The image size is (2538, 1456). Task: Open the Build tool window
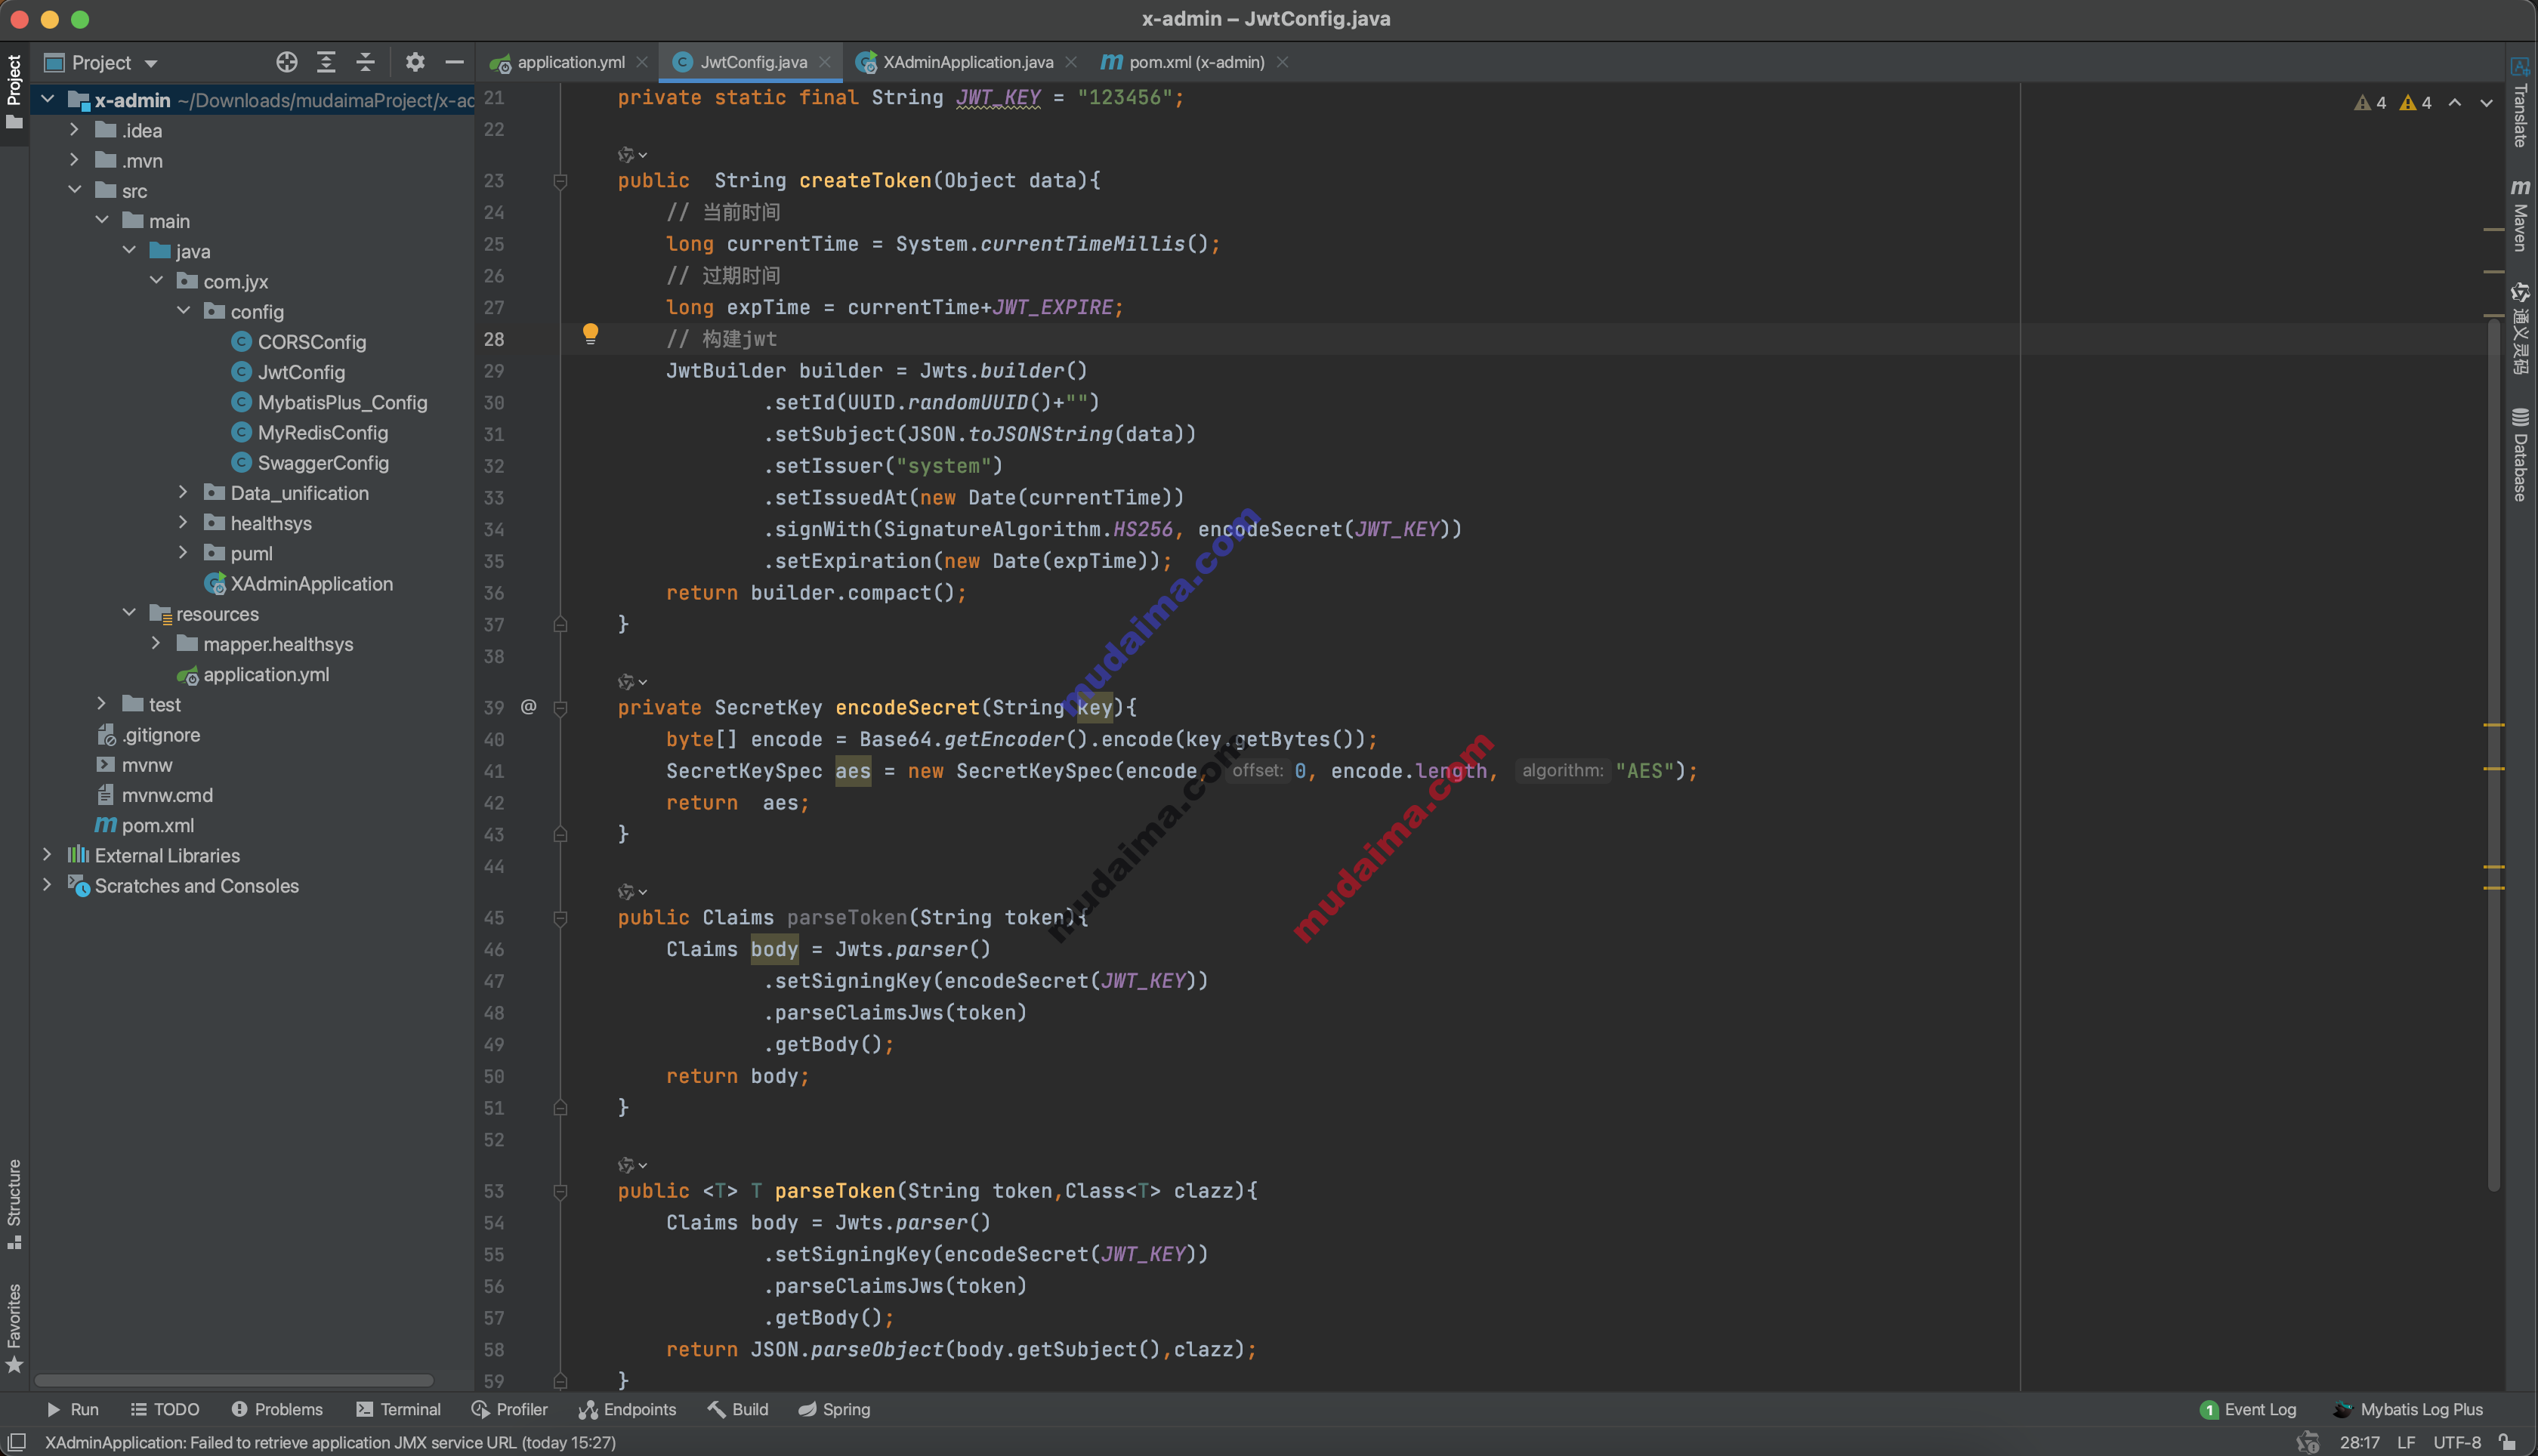click(738, 1409)
